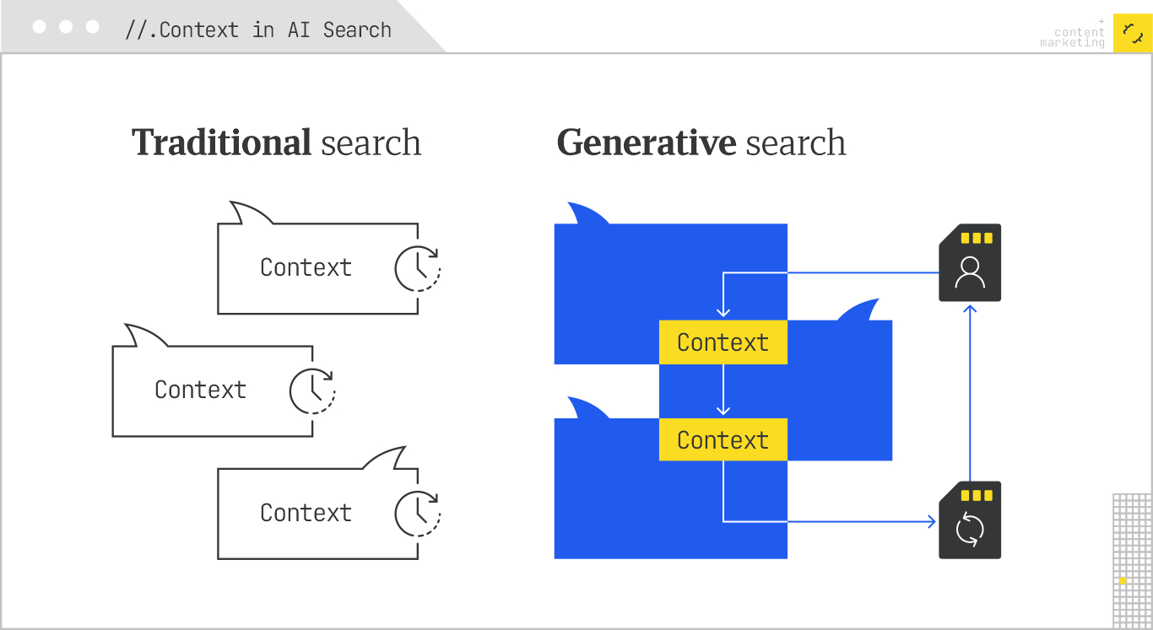The image size is (1153, 630).
Task: Click the "content marketing" label
Action: point(1073,38)
